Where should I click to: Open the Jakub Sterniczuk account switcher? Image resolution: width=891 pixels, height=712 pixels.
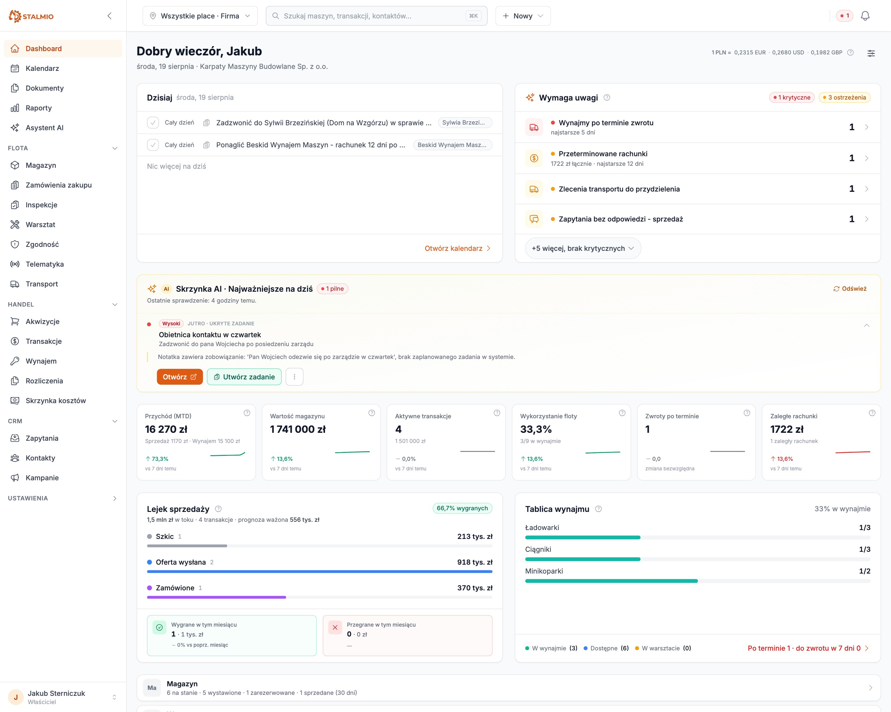point(63,697)
